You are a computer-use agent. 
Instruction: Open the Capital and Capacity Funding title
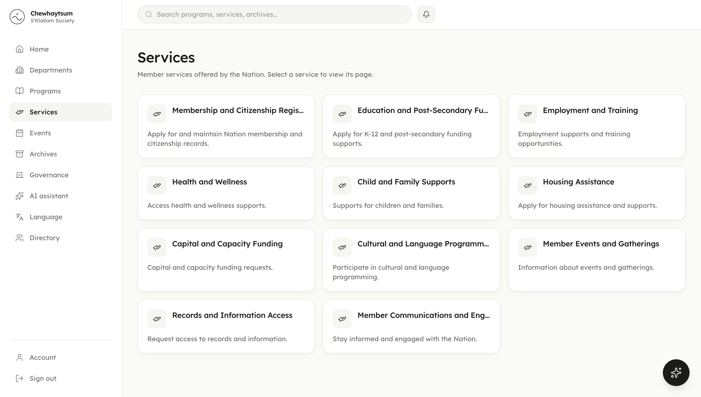point(227,244)
